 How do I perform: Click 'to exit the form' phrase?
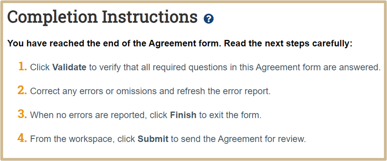(230, 115)
